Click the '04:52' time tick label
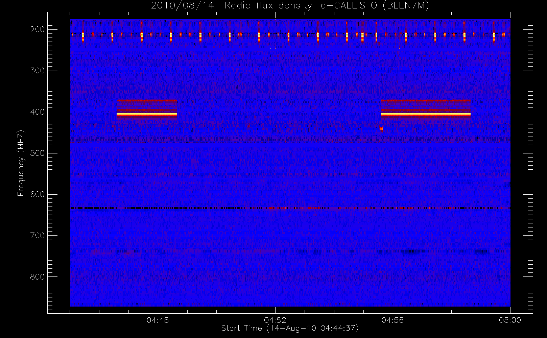This screenshot has height=338, width=547. 275,320
